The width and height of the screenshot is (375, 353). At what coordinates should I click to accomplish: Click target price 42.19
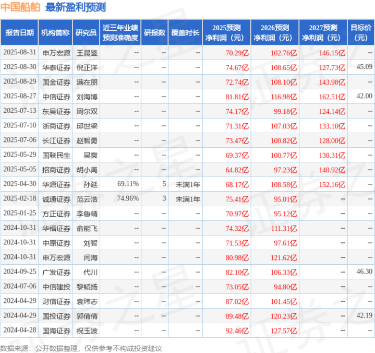pyautogui.click(x=364, y=315)
